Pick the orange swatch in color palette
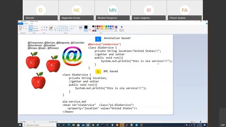Screen dimensions: 226x127 click(x=102, y=26)
